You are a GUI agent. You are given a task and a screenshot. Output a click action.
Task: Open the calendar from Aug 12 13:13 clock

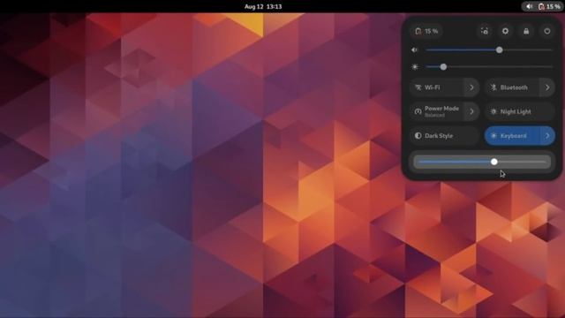(x=263, y=6)
